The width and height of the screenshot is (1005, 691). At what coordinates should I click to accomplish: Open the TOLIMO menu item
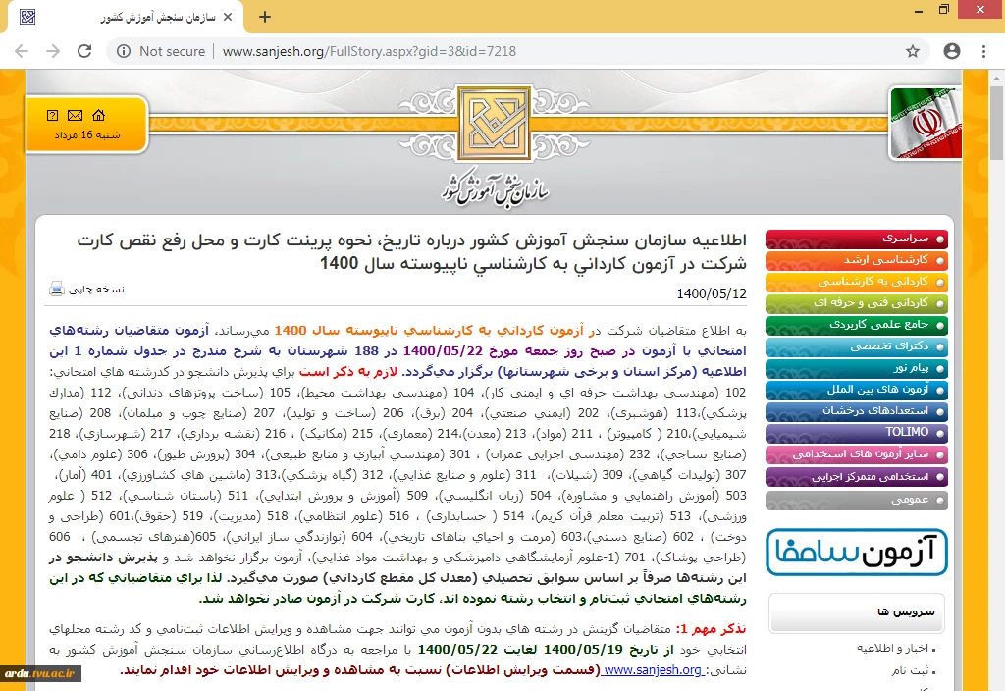coord(856,433)
